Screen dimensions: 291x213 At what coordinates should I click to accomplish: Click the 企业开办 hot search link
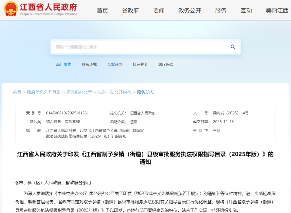tap(115, 64)
